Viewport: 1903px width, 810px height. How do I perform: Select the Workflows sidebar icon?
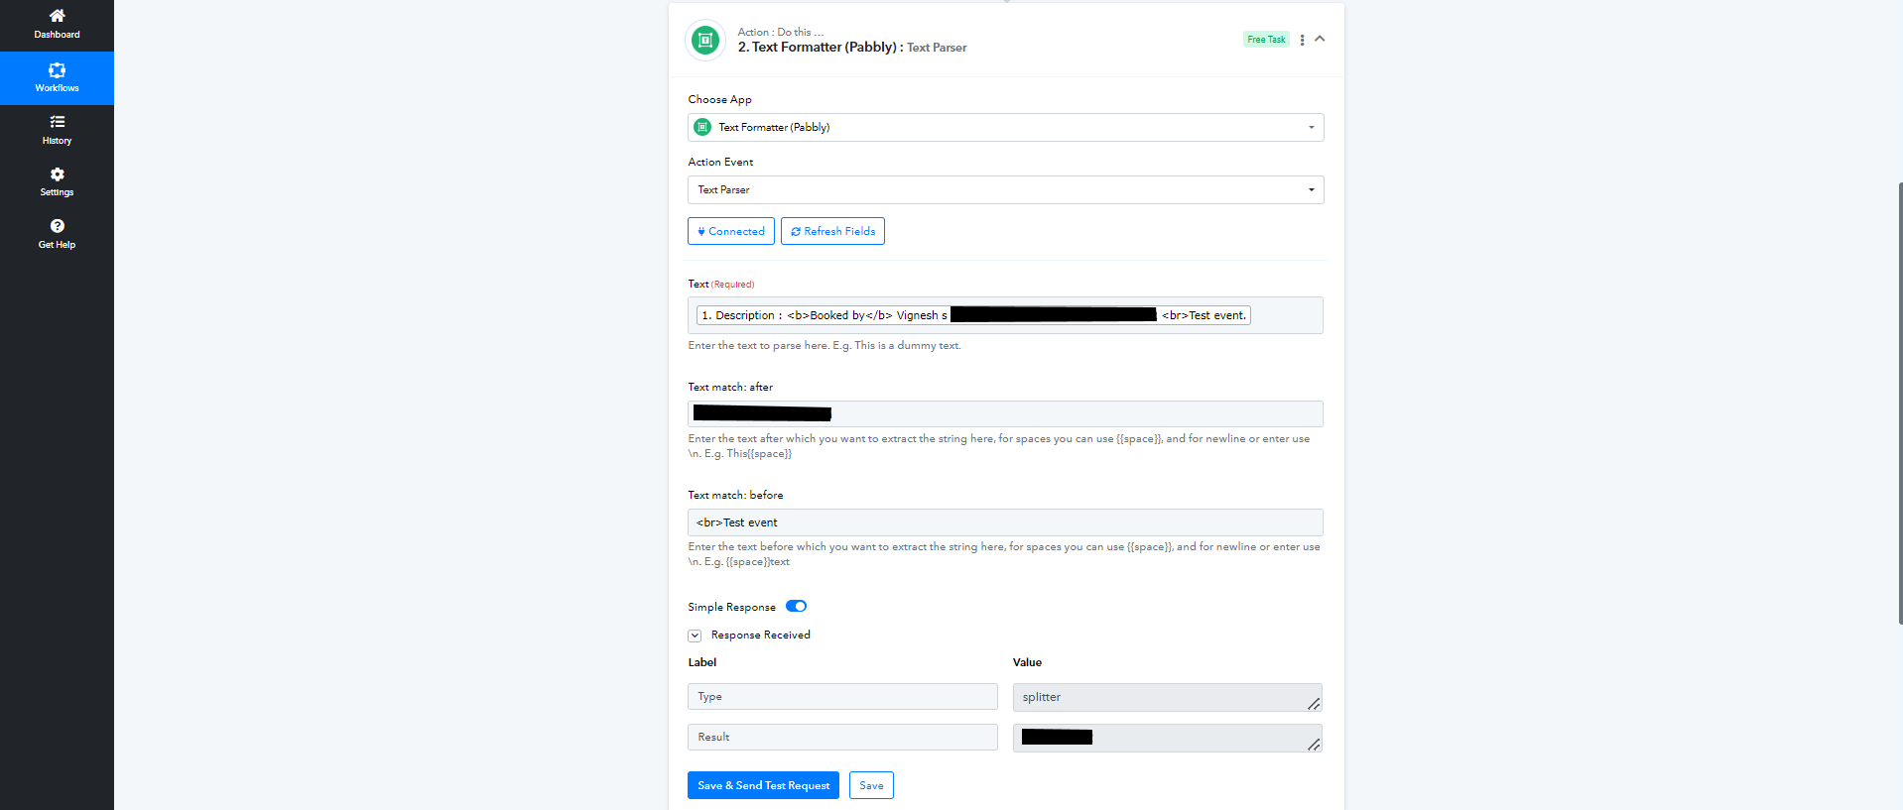pyautogui.click(x=57, y=70)
